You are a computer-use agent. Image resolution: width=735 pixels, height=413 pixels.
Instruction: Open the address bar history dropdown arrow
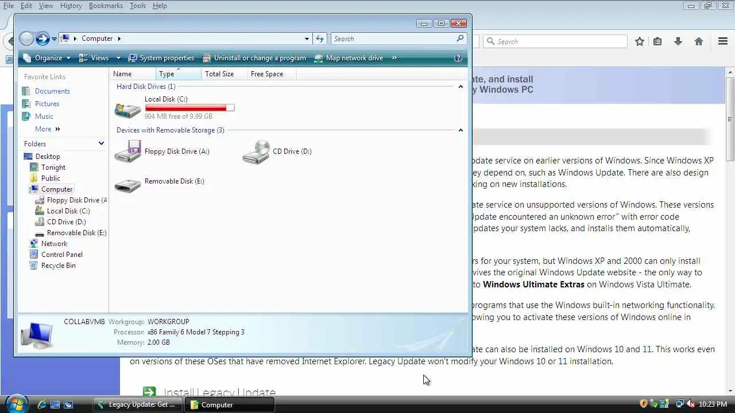click(307, 38)
